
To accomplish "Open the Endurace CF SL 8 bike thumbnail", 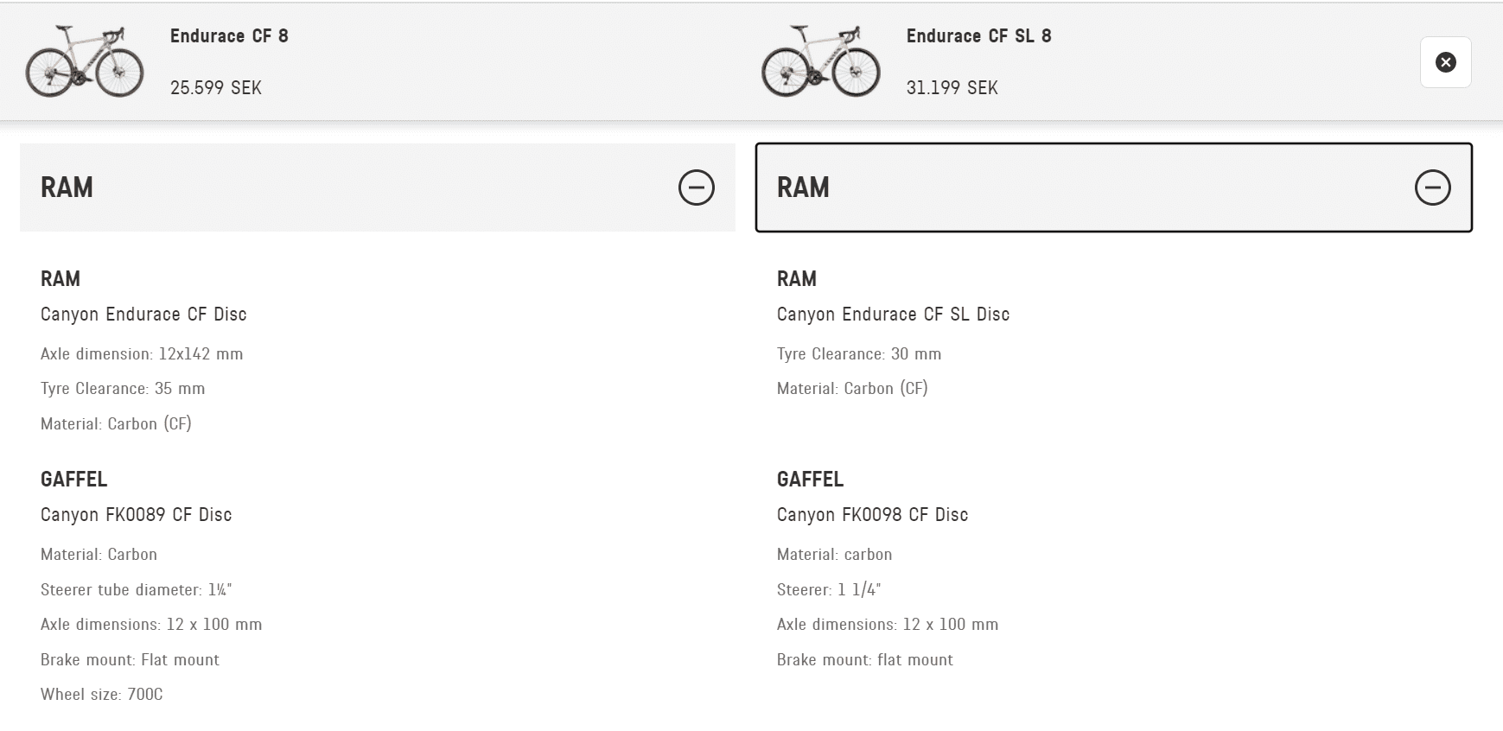I will [821, 61].
